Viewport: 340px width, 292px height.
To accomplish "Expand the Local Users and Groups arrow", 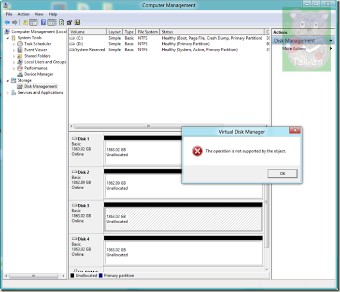I will [14, 62].
